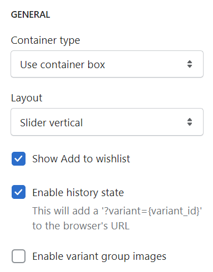Open the Container type dropdown
This screenshot has height=272, width=213.
[107, 64]
